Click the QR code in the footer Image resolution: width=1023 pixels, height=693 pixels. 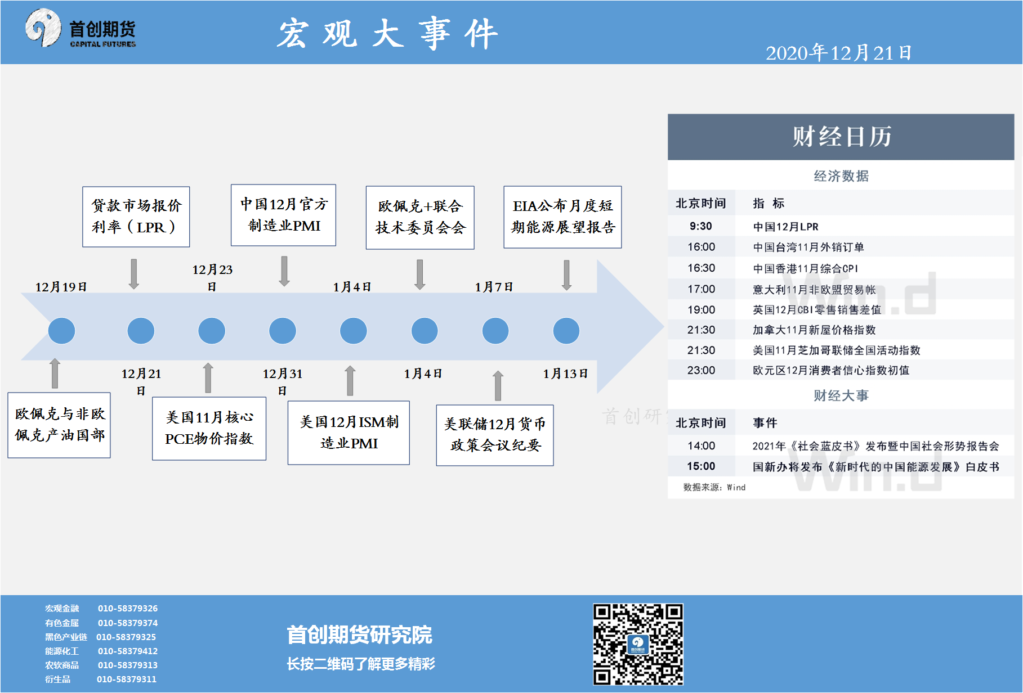click(637, 644)
